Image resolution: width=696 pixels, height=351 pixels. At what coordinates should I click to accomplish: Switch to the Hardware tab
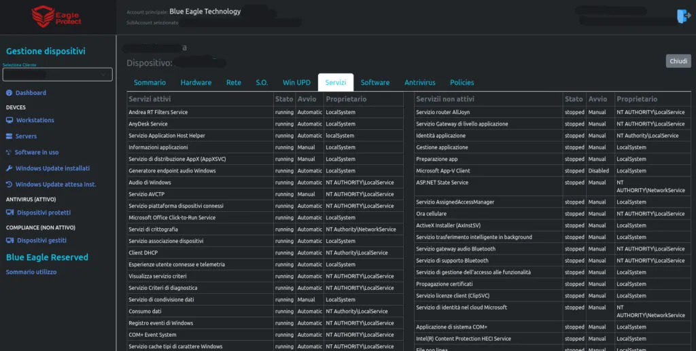click(196, 82)
